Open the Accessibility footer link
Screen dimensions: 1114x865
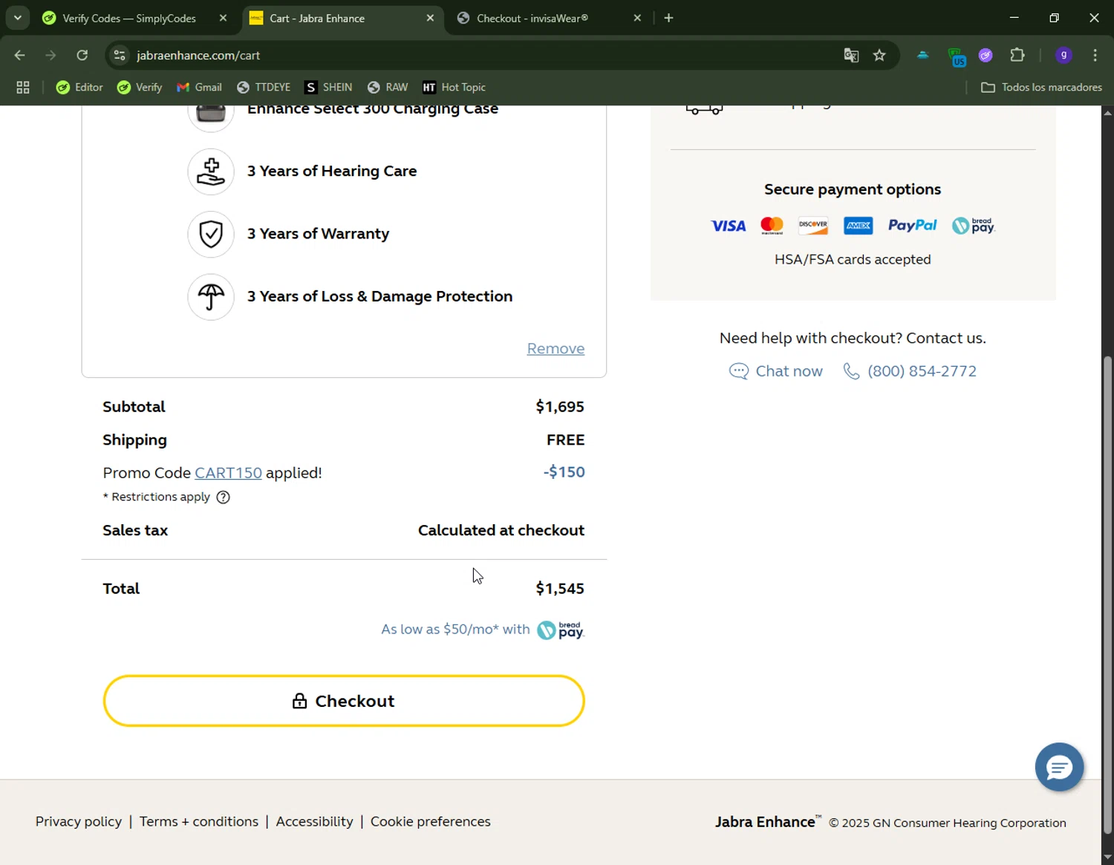[x=314, y=821]
